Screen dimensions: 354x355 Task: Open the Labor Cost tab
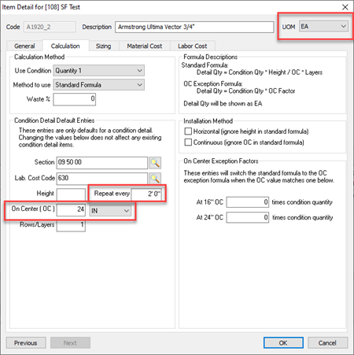pyautogui.click(x=193, y=46)
